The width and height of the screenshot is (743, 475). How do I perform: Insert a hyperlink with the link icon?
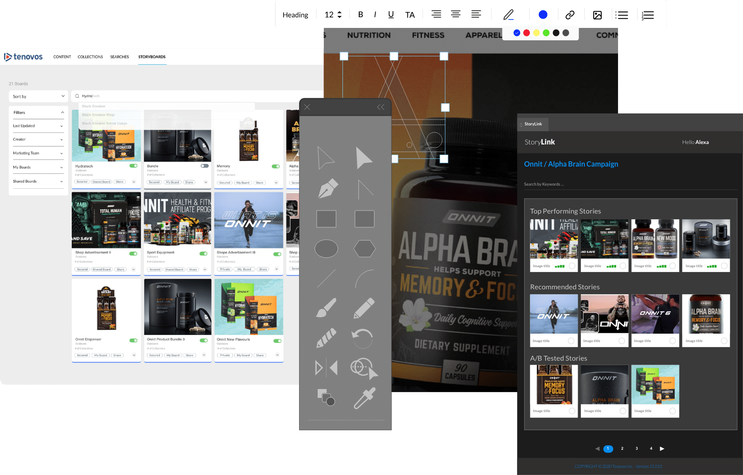(570, 15)
